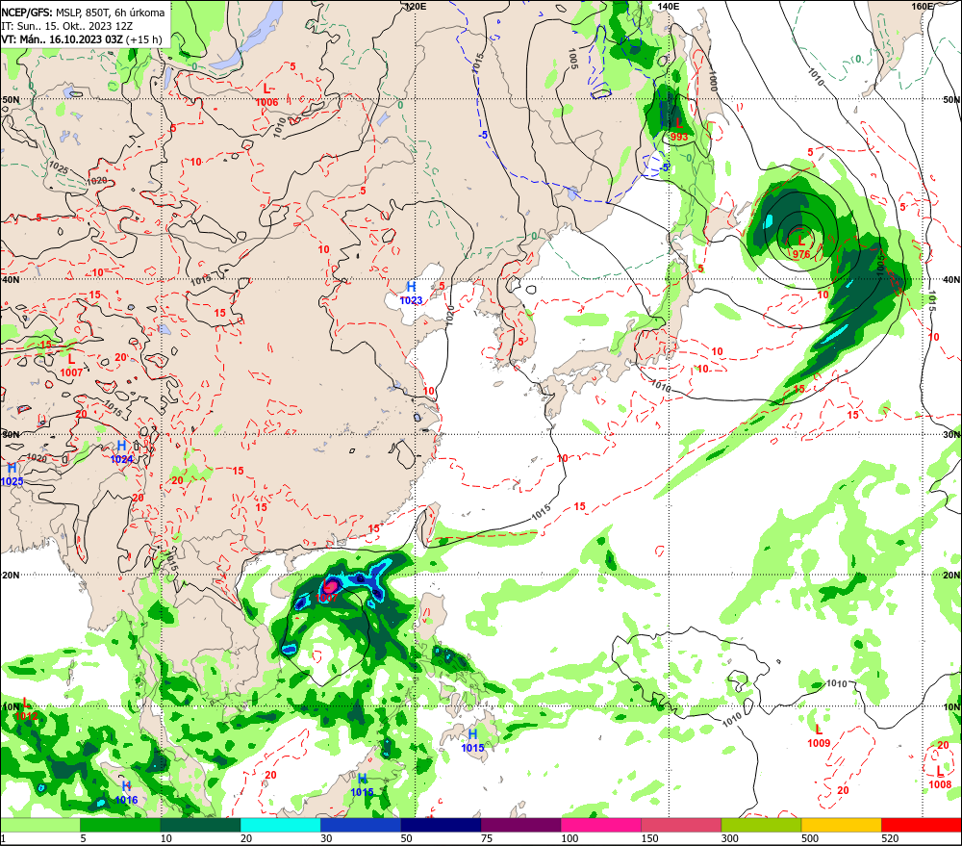Click the L 1008 low pressure label
This screenshot has width=962, height=846.
pyautogui.click(x=940, y=778)
